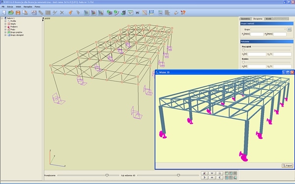Adjust the Powiększenie zoom slider
The height and width of the screenshot is (184, 295).
coord(107,175)
